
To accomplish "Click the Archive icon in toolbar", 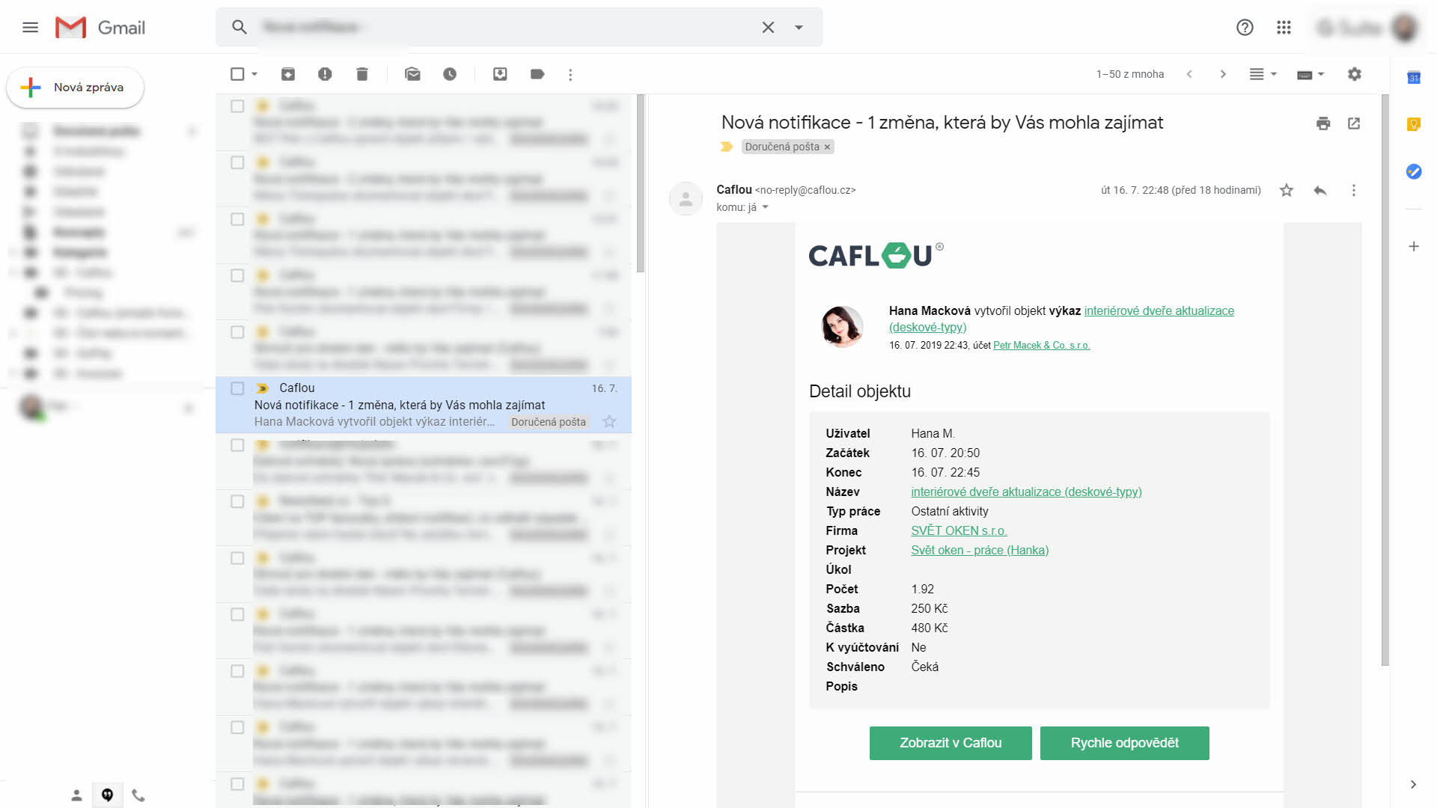I will point(288,74).
